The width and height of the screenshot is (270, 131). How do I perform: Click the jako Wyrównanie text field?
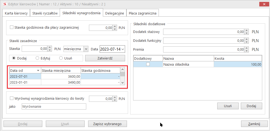point(54,107)
